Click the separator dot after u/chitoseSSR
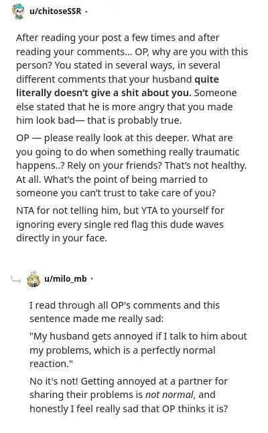The image size is (268, 433). pyautogui.click(x=86, y=11)
